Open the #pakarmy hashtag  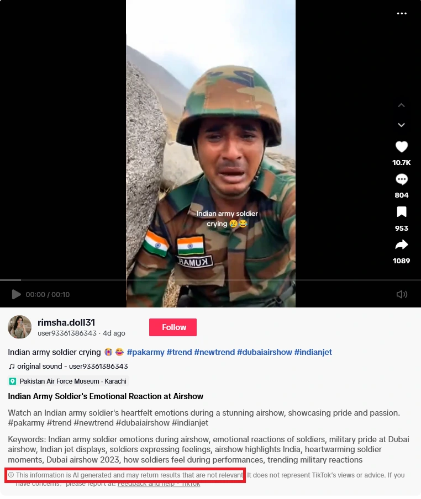point(145,352)
